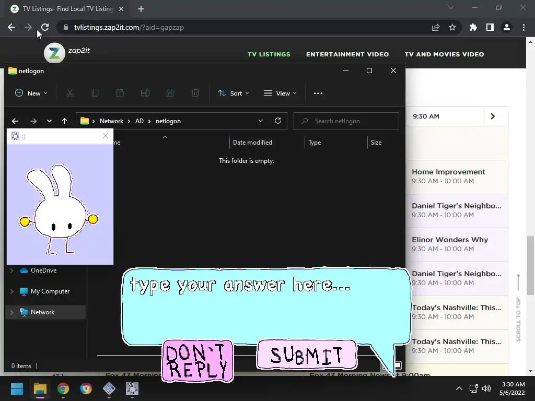Image resolution: width=535 pixels, height=401 pixels.
Task: Reload the zap2it page in Chrome
Action: 45,27
